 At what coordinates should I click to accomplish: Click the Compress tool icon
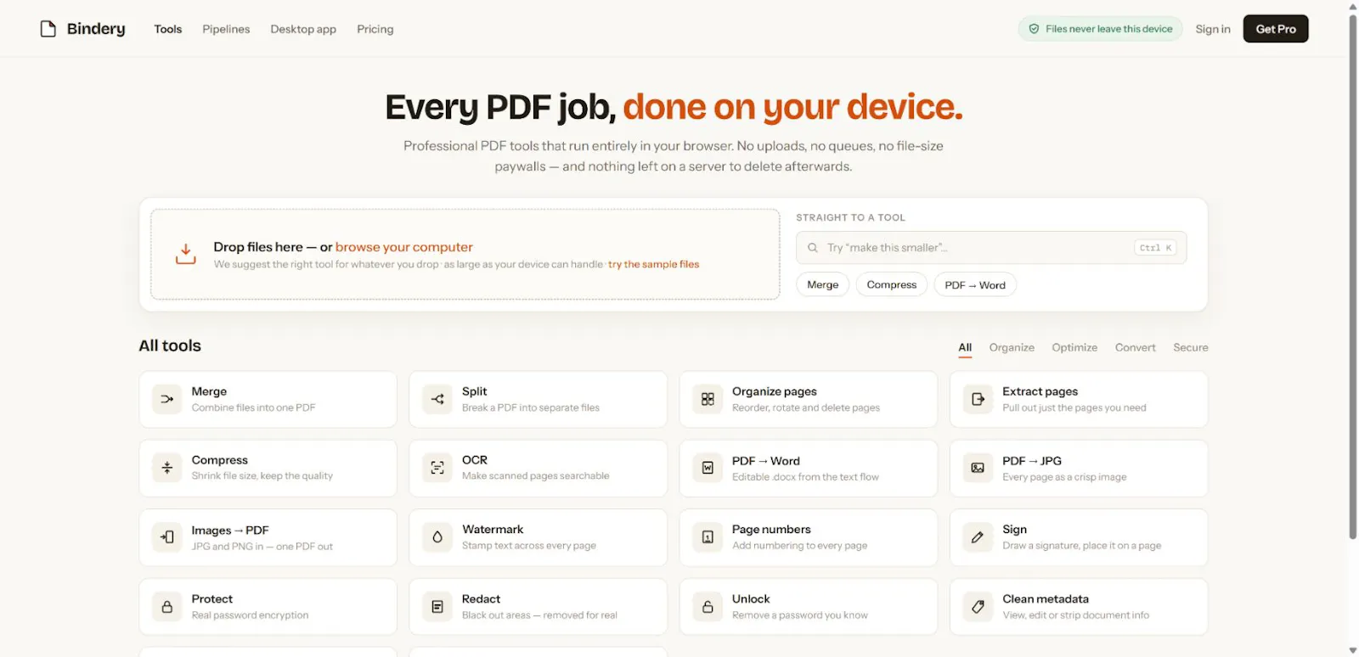pos(167,468)
